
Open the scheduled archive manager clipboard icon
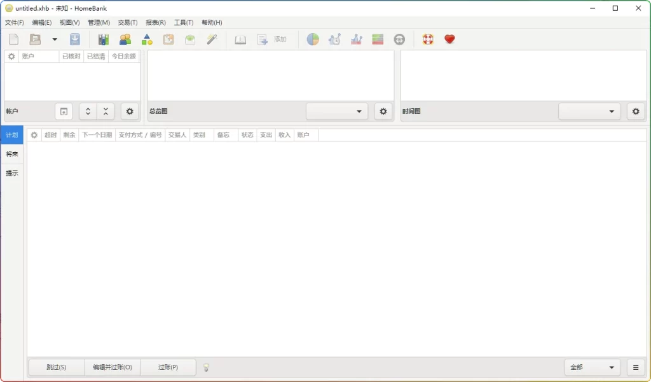tap(168, 39)
